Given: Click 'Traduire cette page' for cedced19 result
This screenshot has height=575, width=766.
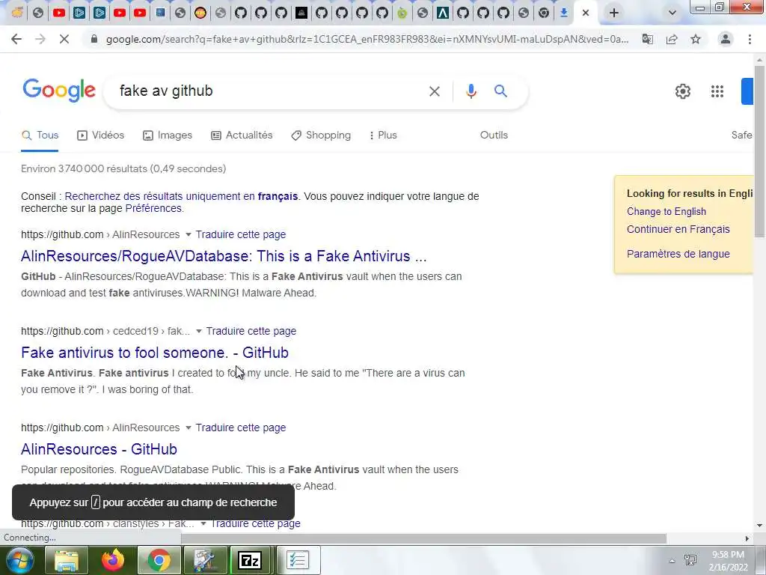Looking at the screenshot, I should (x=251, y=331).
